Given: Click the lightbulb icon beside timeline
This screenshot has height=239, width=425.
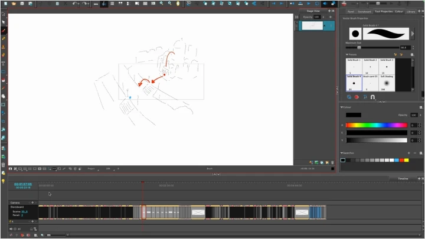Looking at the screenshot, I should click(4, 182).
